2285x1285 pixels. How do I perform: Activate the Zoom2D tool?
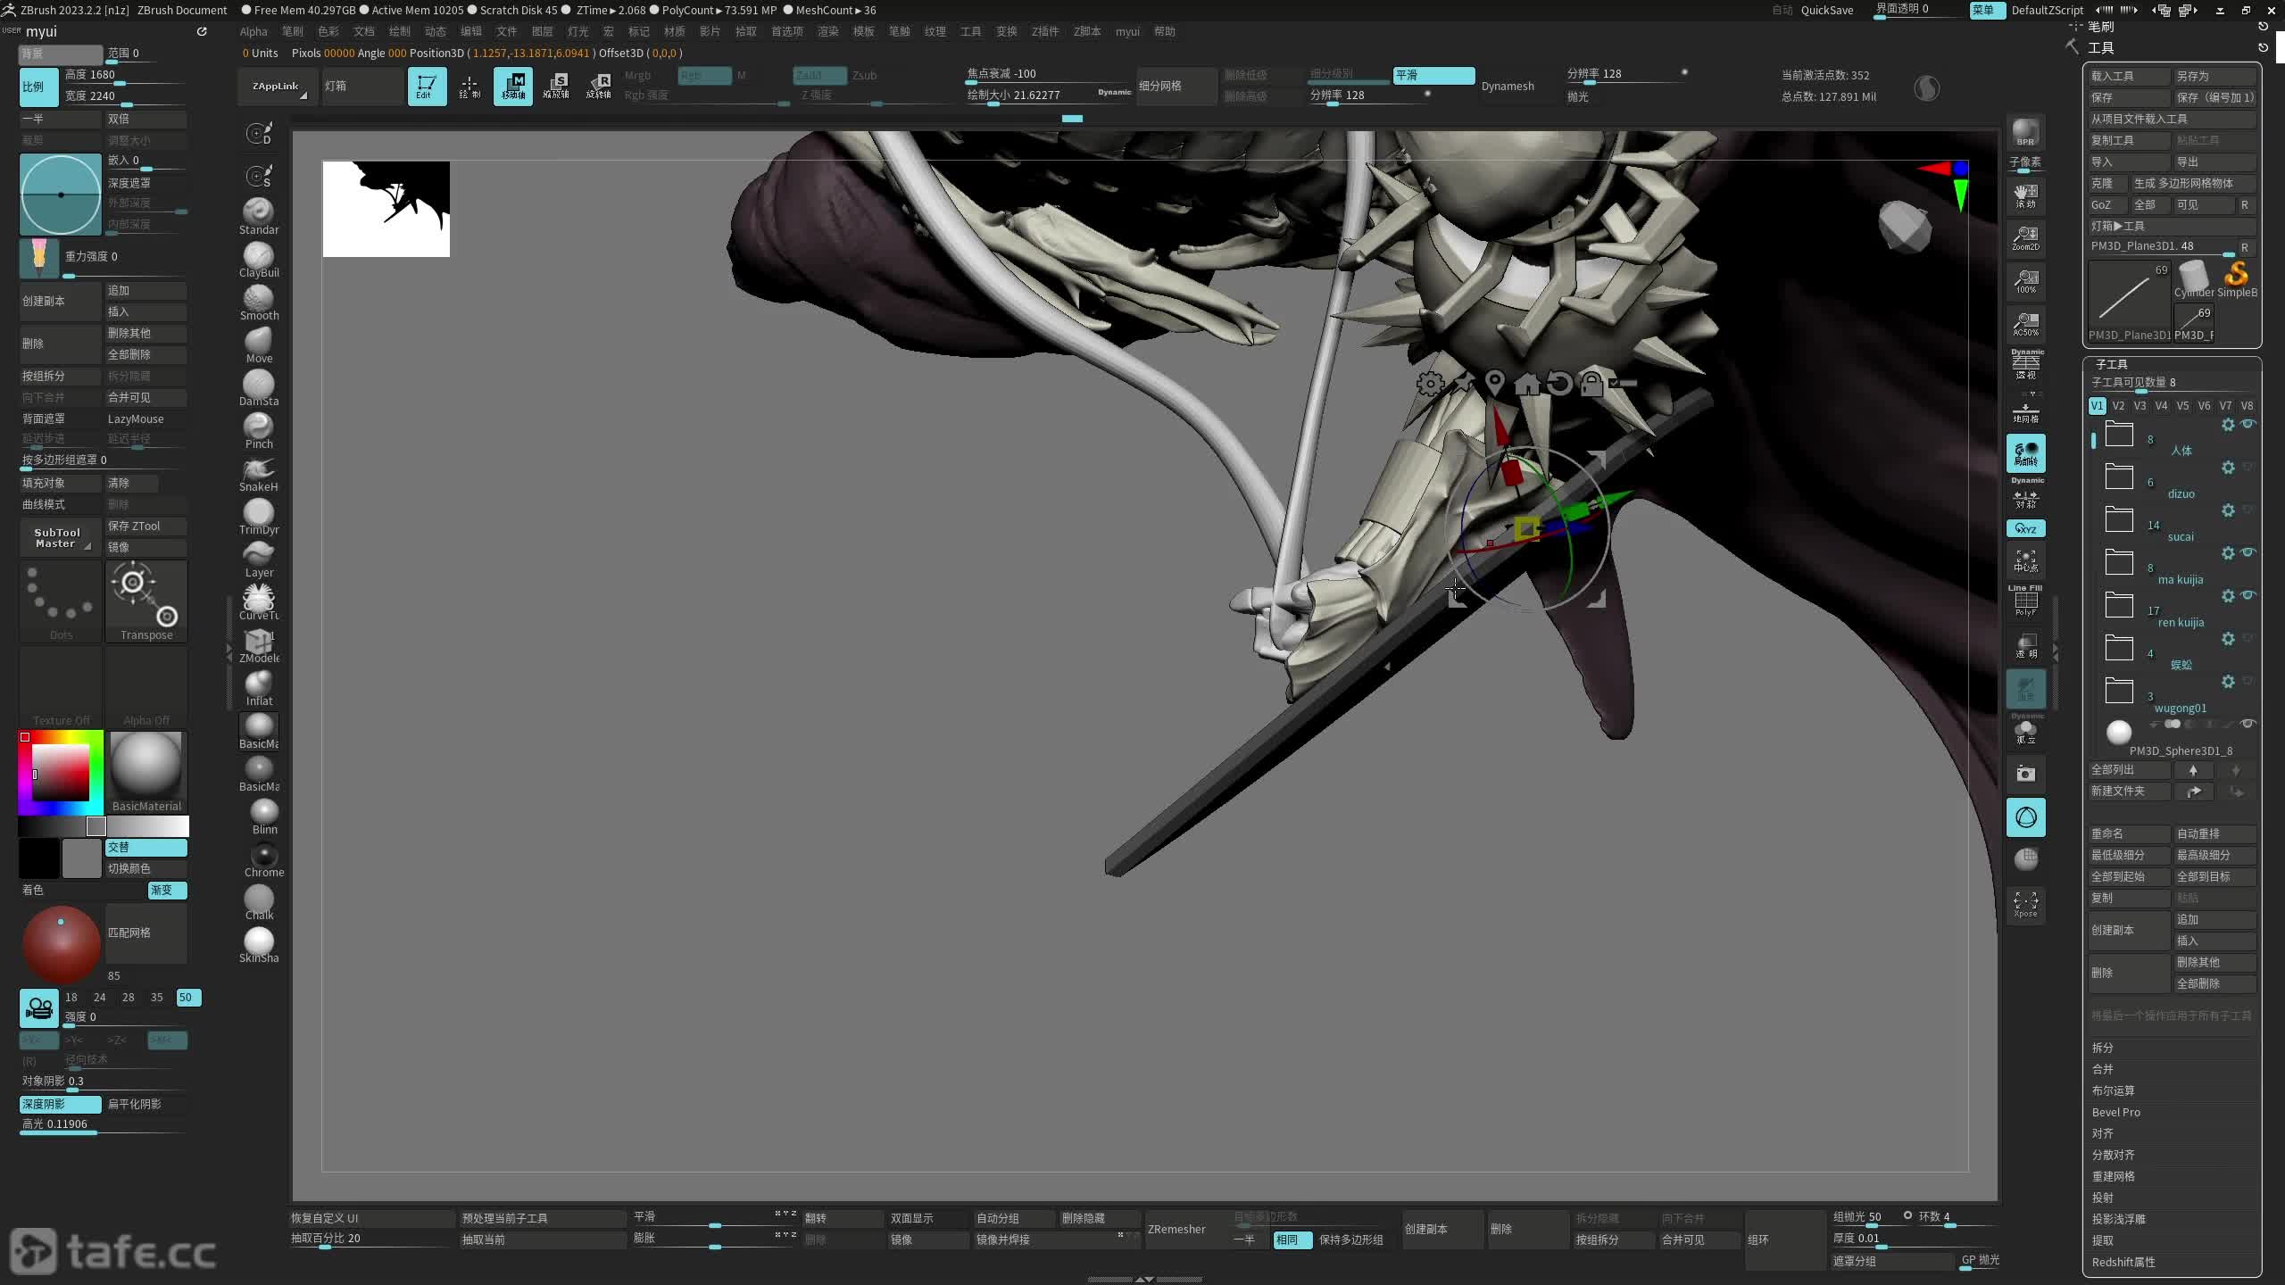[2025, 237]
